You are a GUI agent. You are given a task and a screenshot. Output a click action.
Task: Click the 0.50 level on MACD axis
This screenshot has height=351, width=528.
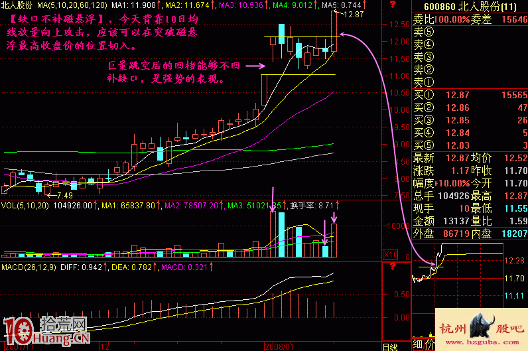[x=402, y=295]
